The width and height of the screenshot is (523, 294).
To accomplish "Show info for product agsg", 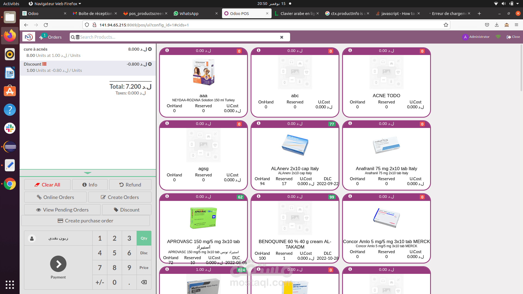I will (167, 123).
